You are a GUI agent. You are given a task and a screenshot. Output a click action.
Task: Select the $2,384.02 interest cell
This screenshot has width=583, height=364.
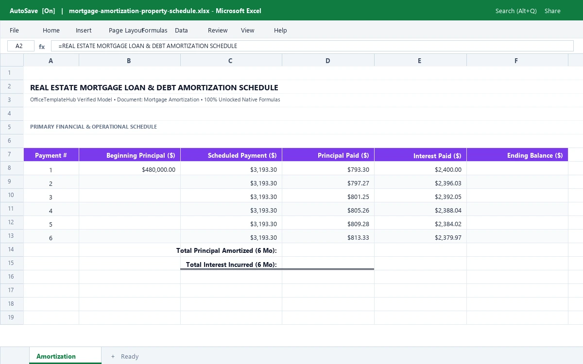420,223
